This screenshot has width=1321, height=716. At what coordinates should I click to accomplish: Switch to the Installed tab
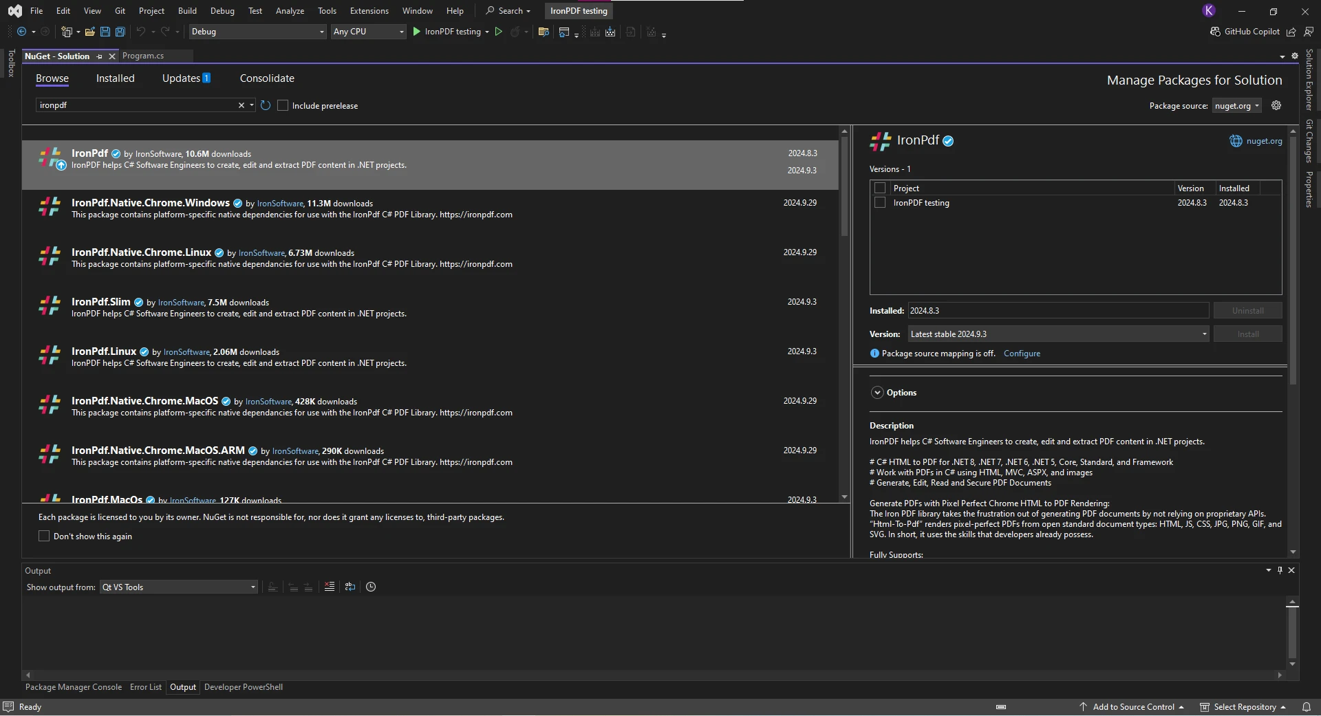115,78
